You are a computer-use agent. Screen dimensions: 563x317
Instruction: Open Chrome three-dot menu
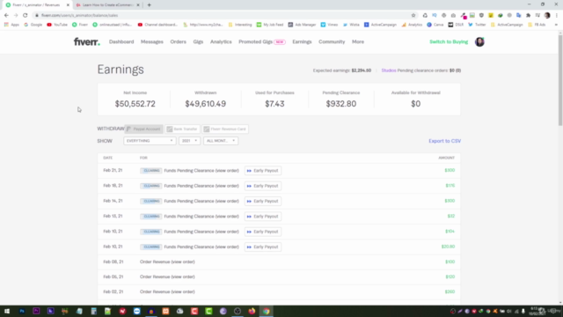557,15
